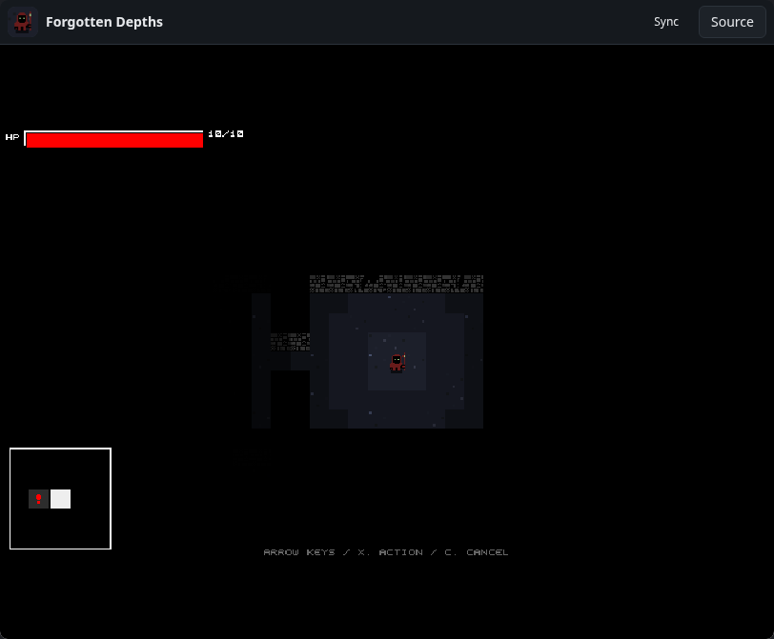Click the red hooded player character
This screenshot has width=774, height=639.
pos(397,363)
